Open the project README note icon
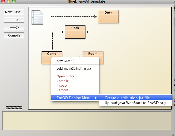Screen dimensions: 175x136 (x=37, y=17)
